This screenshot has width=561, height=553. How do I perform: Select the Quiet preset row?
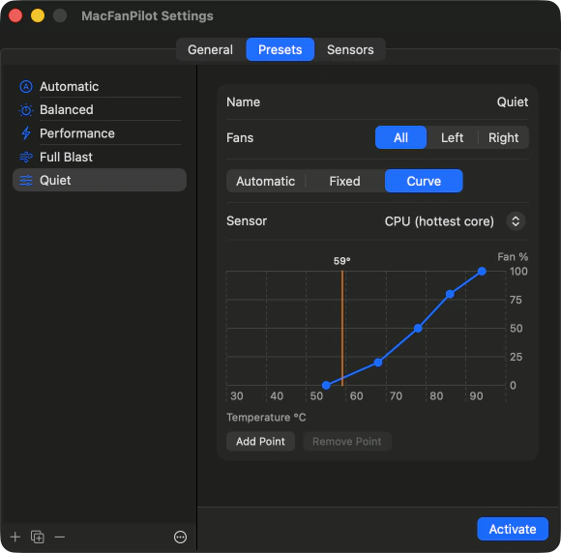click(x=100, y=180)
